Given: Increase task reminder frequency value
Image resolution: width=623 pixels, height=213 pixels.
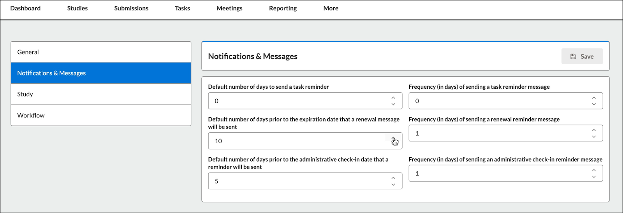Looking at the screenshot, I should [x=594, y=98].
